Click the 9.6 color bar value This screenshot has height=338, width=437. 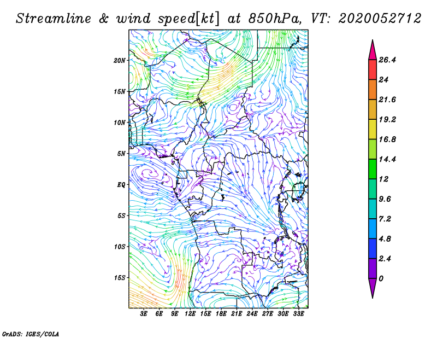point(385,199)
